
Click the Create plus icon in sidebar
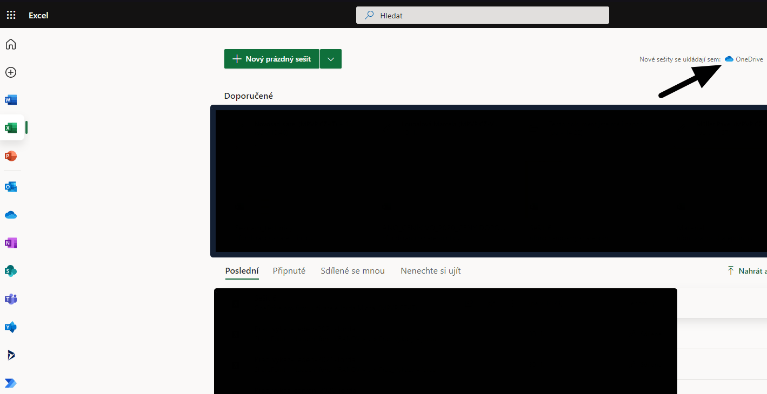pyautogui.click(x=11, y=72)
